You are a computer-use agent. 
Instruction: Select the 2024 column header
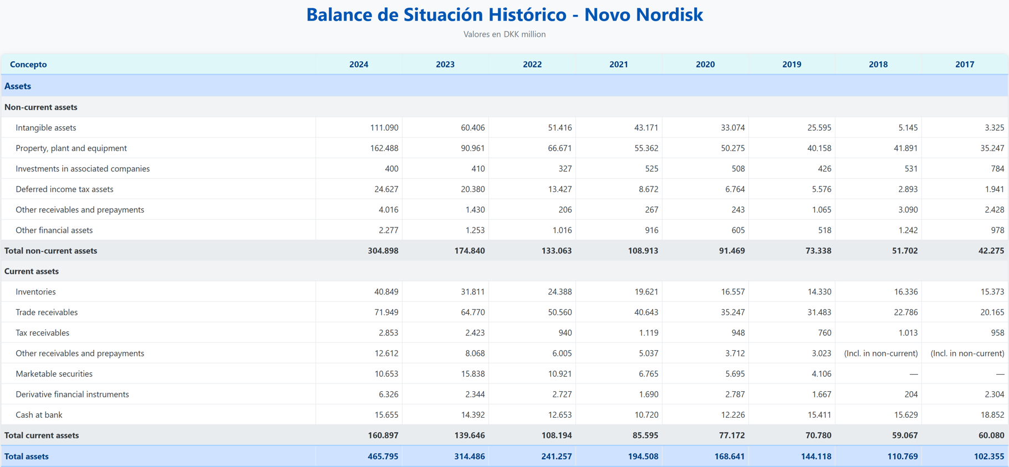[359, 64]
